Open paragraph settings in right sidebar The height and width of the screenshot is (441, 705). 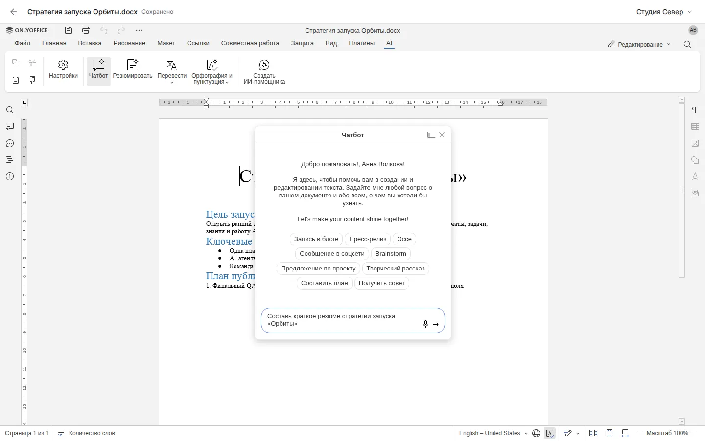point(695,110)
